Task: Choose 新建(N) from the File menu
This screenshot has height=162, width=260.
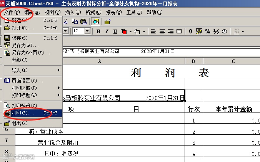Action: (33, 20)
